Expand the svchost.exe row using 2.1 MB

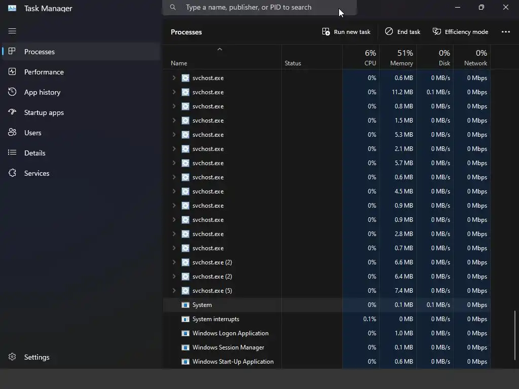tap(174, 149)
